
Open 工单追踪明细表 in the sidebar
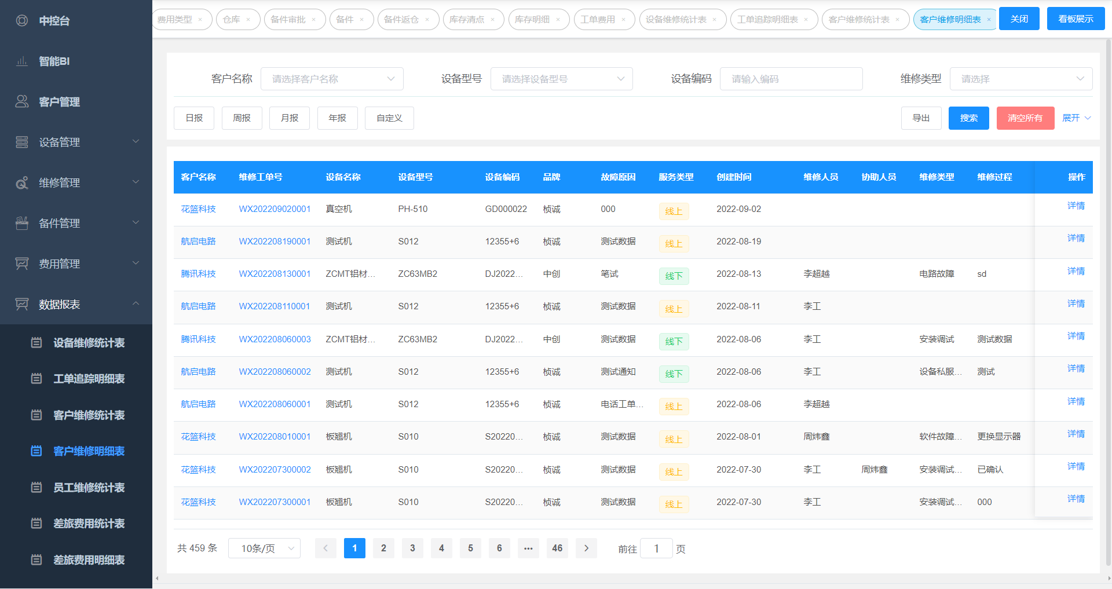[x=89, y=379]
